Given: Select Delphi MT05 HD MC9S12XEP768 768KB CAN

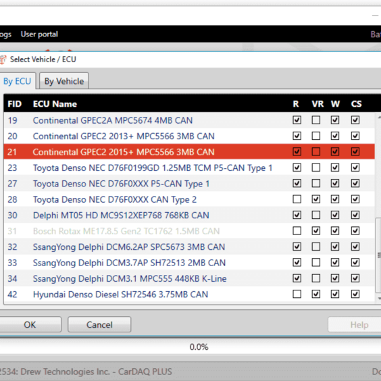Looking at the screenshot, I should pyautogui.click(x=189, y=215).
